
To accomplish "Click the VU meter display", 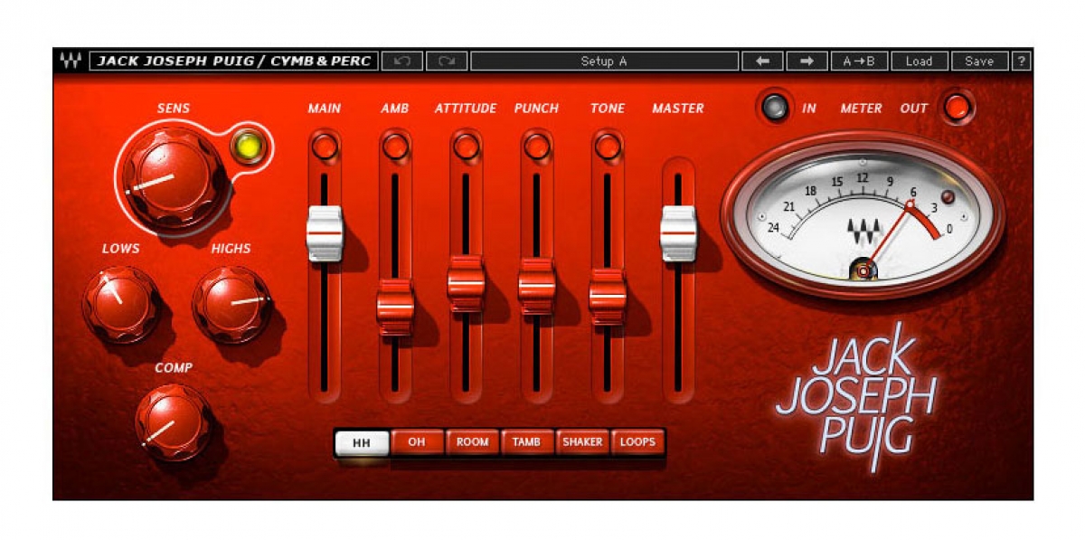I will click(x=863, y=215).
